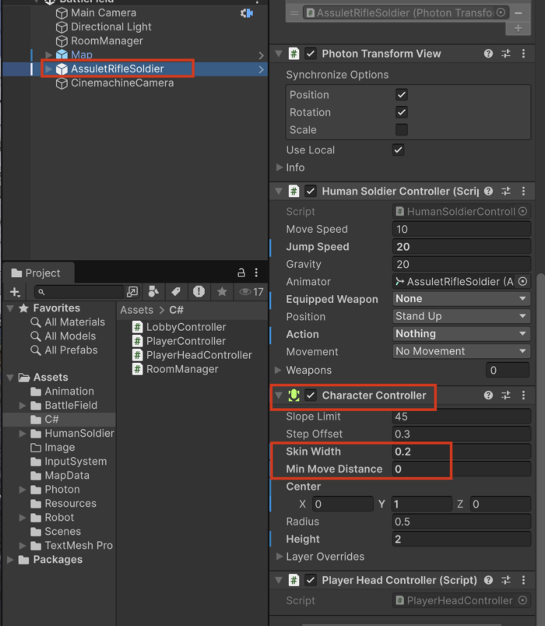Uncheck the Use Local checkbox

point(398,149)
